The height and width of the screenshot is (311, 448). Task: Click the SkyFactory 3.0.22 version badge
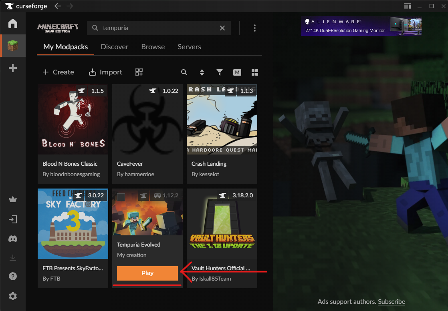pos(96,195)
